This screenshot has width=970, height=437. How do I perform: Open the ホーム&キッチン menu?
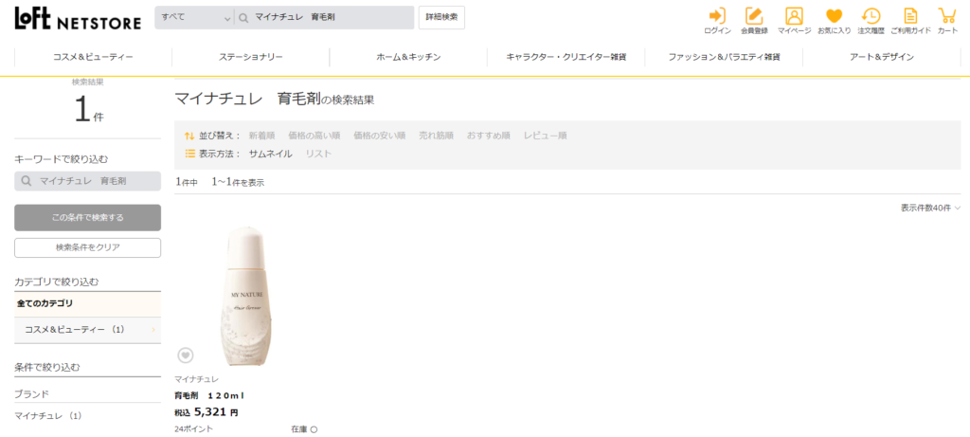tap(408, 57)
